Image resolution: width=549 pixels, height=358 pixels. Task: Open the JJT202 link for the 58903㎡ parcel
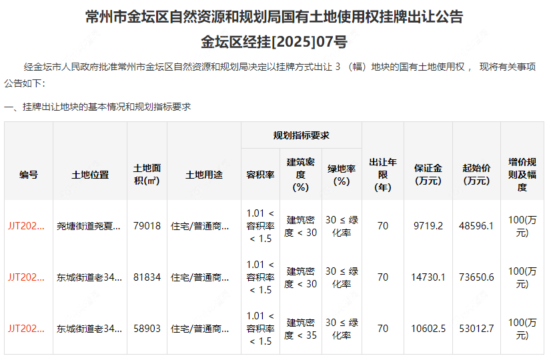coord(26,329)
